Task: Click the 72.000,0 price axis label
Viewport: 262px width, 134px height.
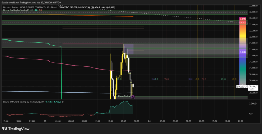Action: pos(253,37)
